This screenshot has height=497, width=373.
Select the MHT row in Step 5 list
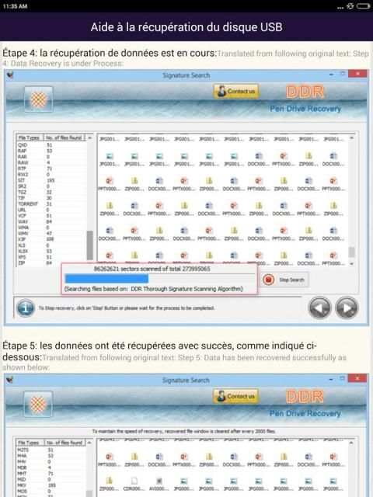51,474
